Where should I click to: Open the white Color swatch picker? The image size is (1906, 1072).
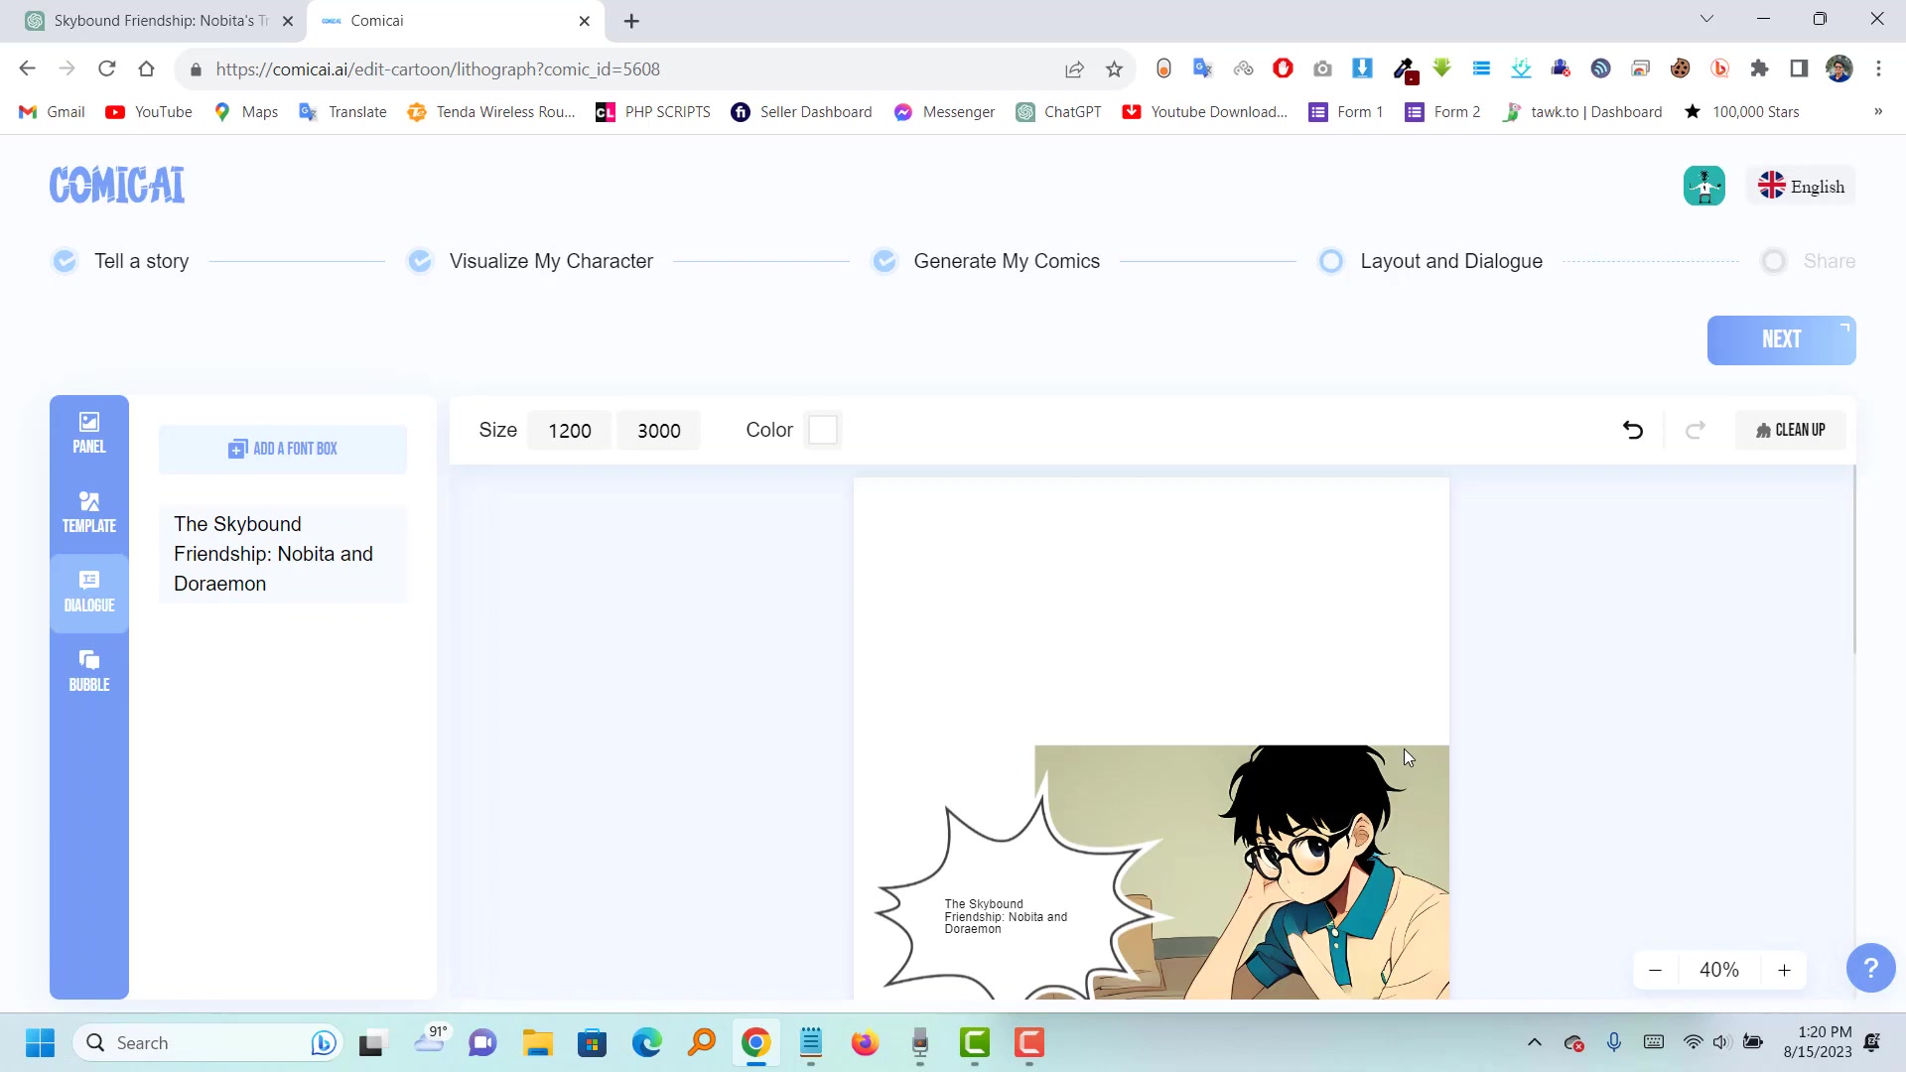pos(822,430)
